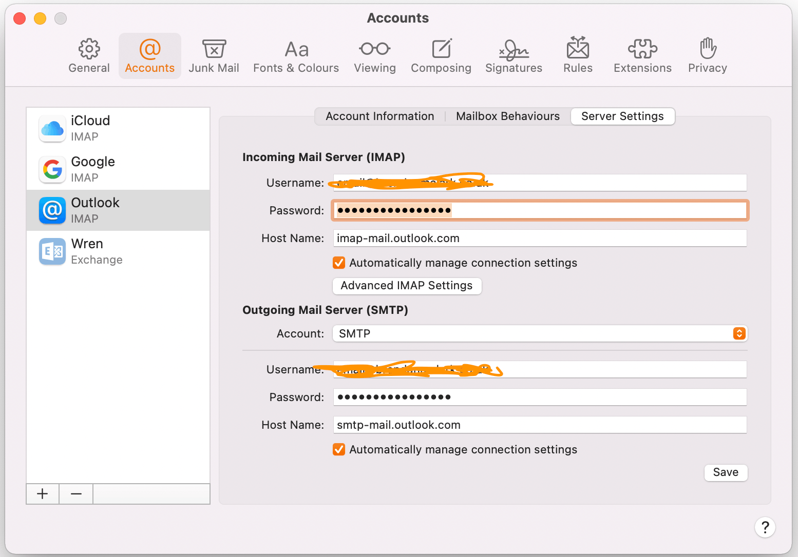The image size is (798, 557).
Task: Click Advanced IMAP Settings button
Action: 407,286
